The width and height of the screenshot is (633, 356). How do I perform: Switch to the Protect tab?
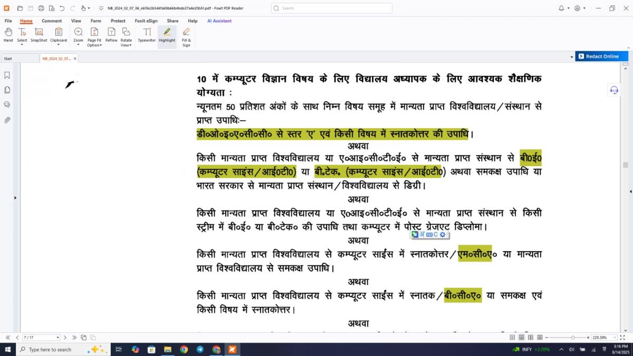pos(118,21)
